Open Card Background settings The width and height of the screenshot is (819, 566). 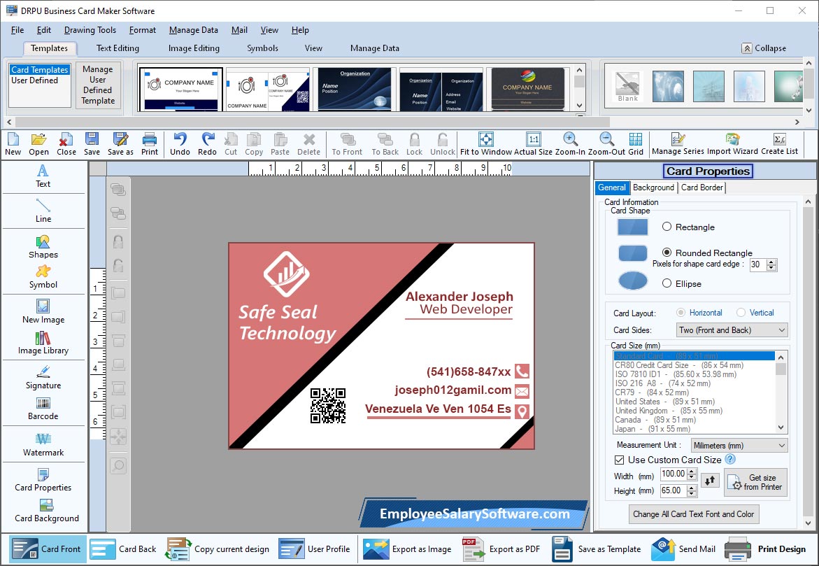[x=46, y=511]
